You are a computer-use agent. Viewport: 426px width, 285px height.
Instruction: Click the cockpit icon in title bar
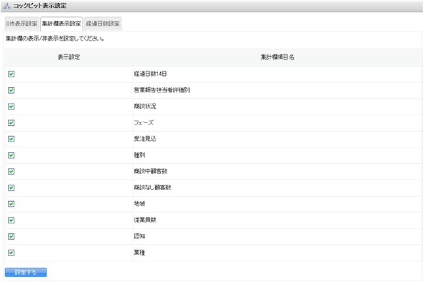click(7, 6)
